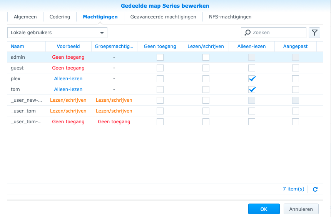
Task: Open the NFS-machtigingen tab
Action: coord(230,17)
